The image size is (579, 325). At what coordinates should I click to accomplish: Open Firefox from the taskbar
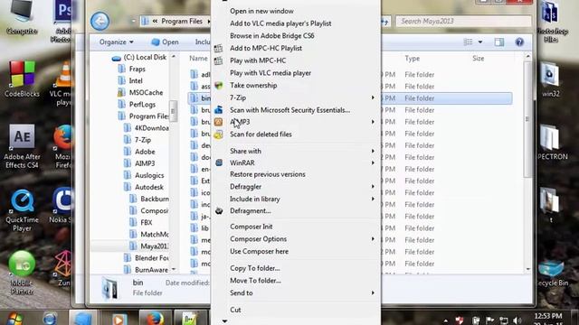tap(155, 319)
